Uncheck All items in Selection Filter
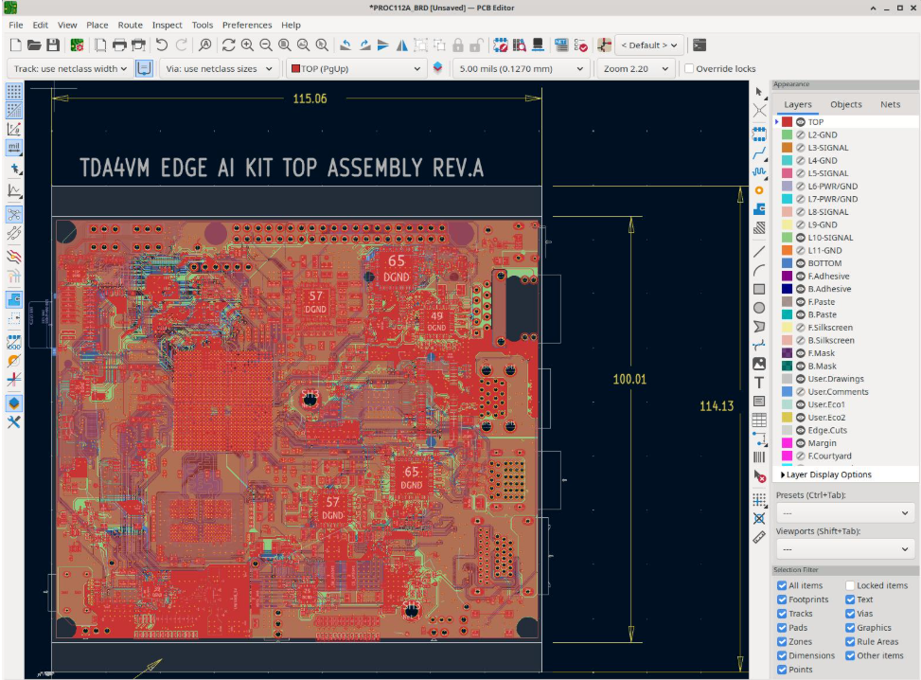The height and width of the screenshot is (680, 921). [782, 585]
